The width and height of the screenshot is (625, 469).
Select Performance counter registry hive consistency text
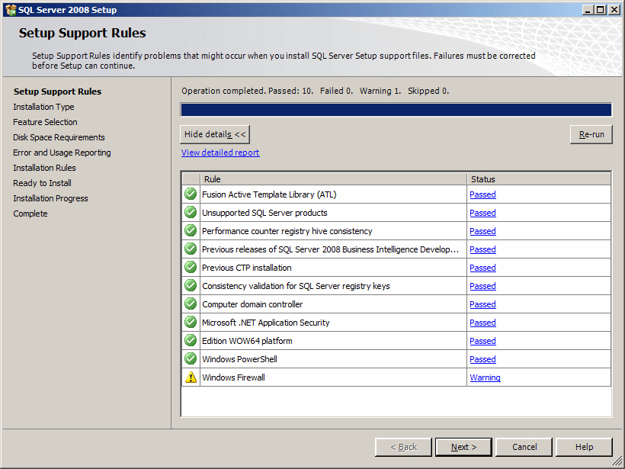point(287,231)
